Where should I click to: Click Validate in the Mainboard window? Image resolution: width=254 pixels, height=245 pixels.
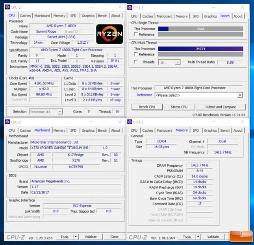pos(91,237)
